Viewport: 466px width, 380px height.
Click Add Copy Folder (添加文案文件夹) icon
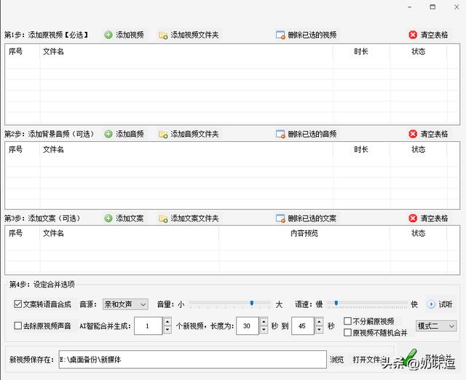[163, 218]
